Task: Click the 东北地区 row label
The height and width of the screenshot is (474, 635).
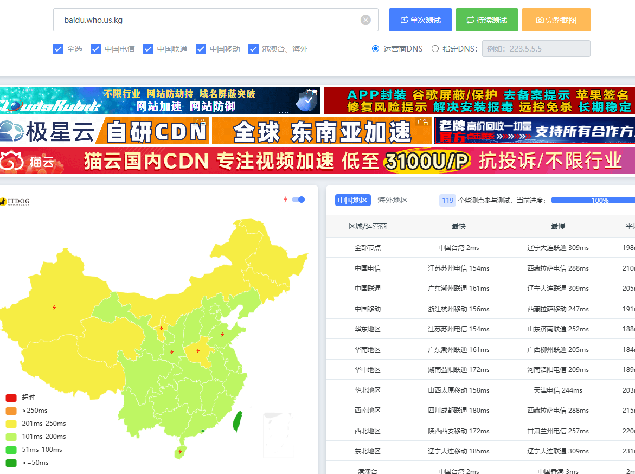Action: (x=368, y=451)
